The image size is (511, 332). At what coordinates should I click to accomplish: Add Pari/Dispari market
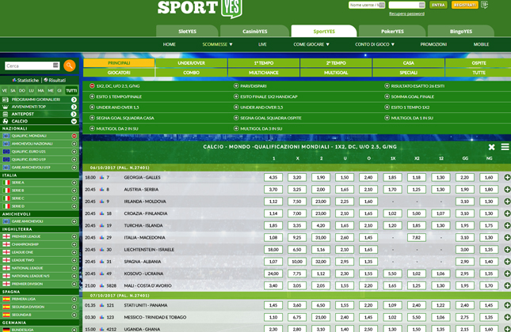click(236, 86)
